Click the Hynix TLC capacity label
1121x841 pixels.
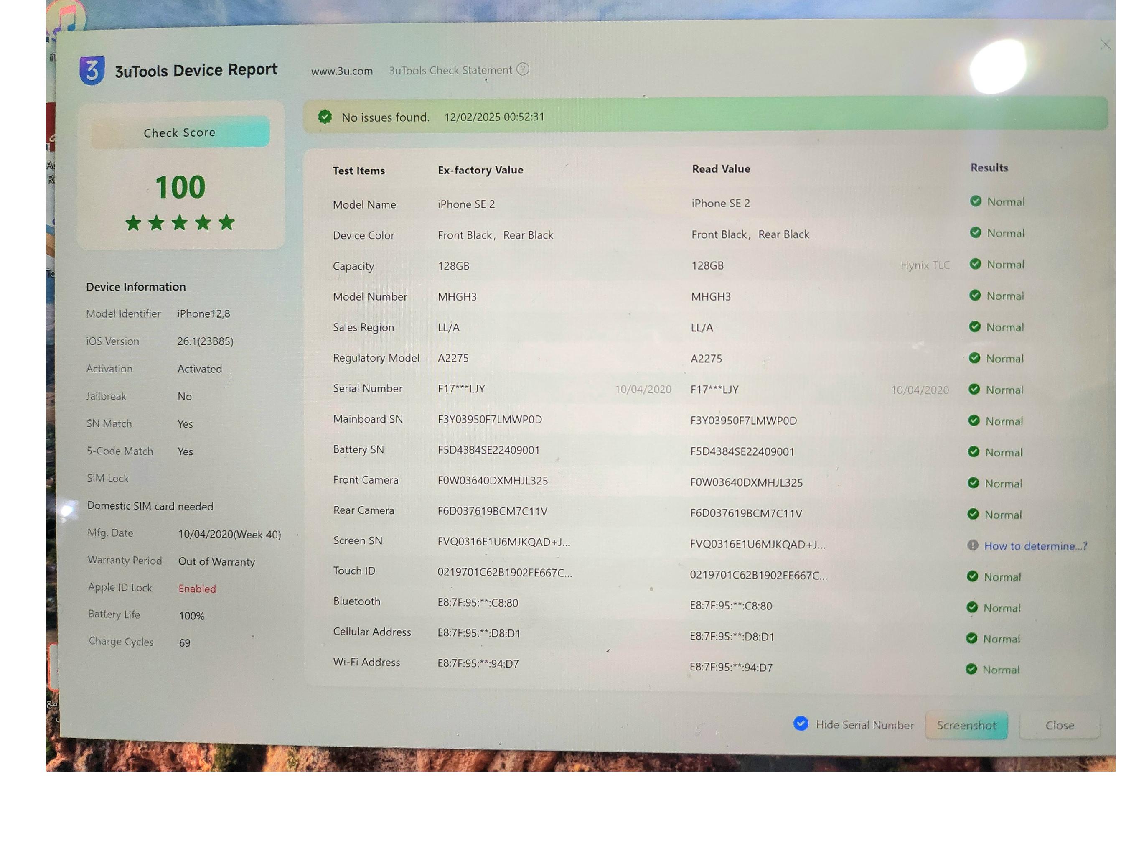925,265
